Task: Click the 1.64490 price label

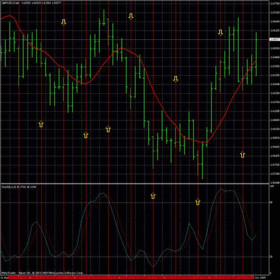Action: (x=275, y=57)
